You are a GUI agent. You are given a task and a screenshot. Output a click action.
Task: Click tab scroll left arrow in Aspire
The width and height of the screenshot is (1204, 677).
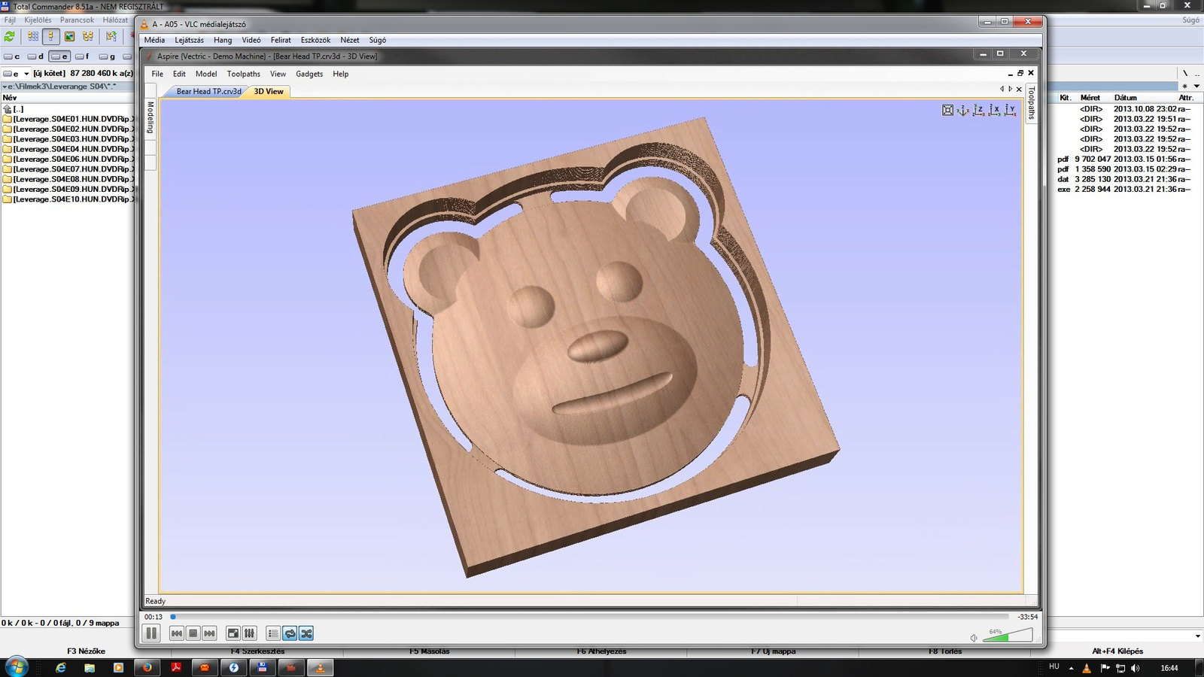pyautogui.click(x=1002, y=89)
